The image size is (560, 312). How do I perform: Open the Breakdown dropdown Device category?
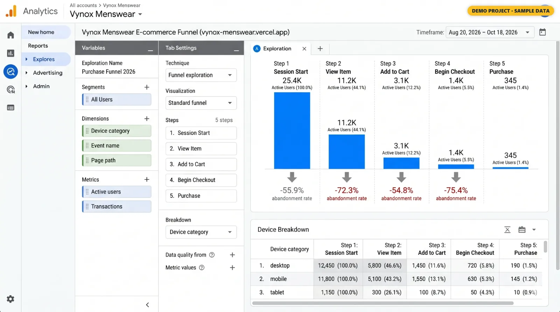pos(201,232)
